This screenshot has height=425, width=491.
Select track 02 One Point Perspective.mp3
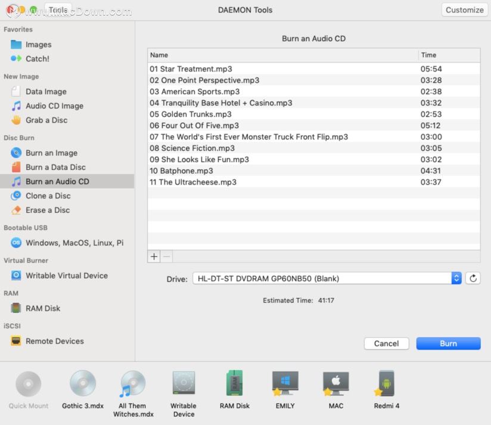click(x=314, y=80)
